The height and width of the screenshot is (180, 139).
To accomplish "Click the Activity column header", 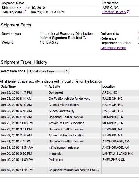I will point(54,86).
